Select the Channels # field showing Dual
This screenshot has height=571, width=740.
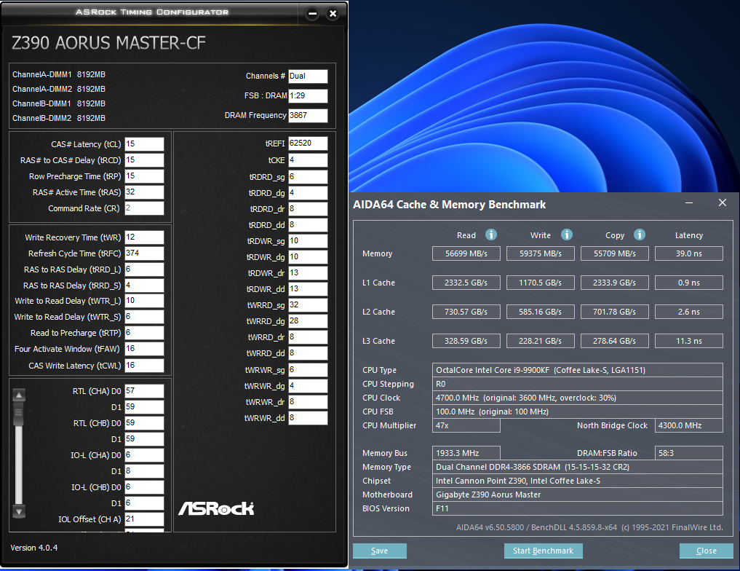308,76
